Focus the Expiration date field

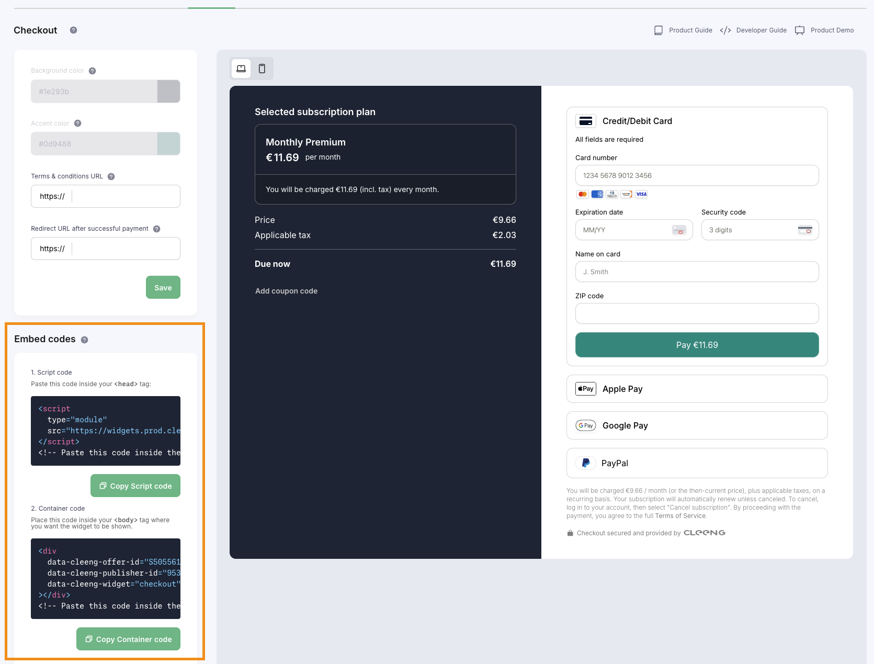[x=634, y=230]
